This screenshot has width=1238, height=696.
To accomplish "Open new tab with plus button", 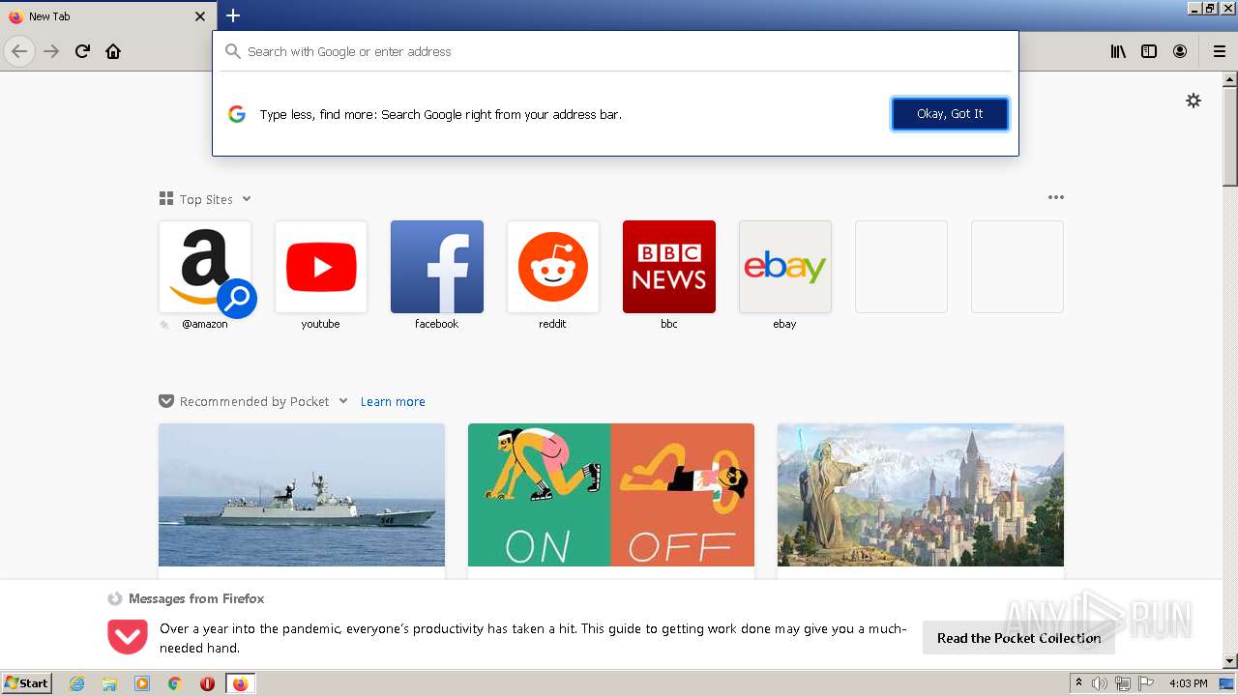I will [233, 15].
